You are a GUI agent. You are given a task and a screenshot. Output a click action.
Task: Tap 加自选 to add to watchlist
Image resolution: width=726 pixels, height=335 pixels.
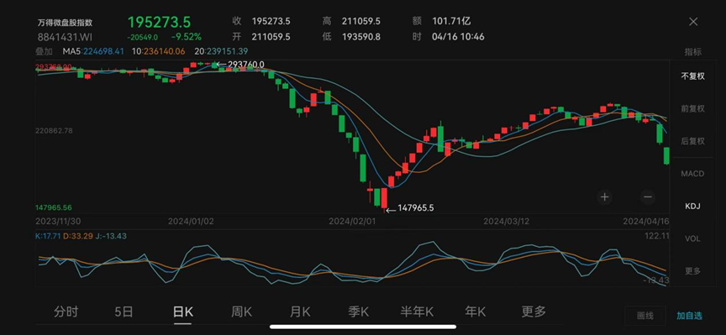pos(689,316)
